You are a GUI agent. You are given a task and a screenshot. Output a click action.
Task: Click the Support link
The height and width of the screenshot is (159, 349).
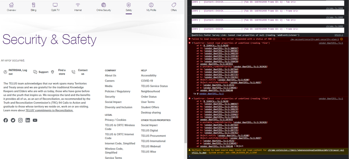tap(43, 72)
